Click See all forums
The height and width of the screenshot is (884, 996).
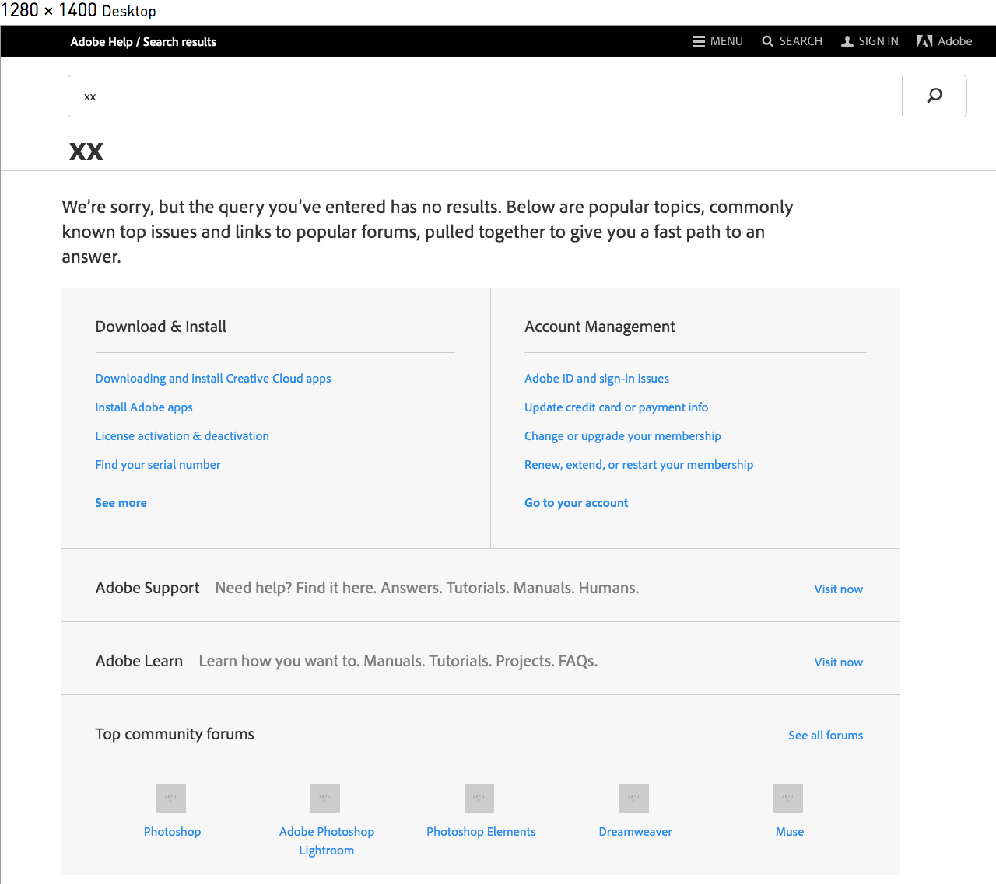(x=826, y=736)
